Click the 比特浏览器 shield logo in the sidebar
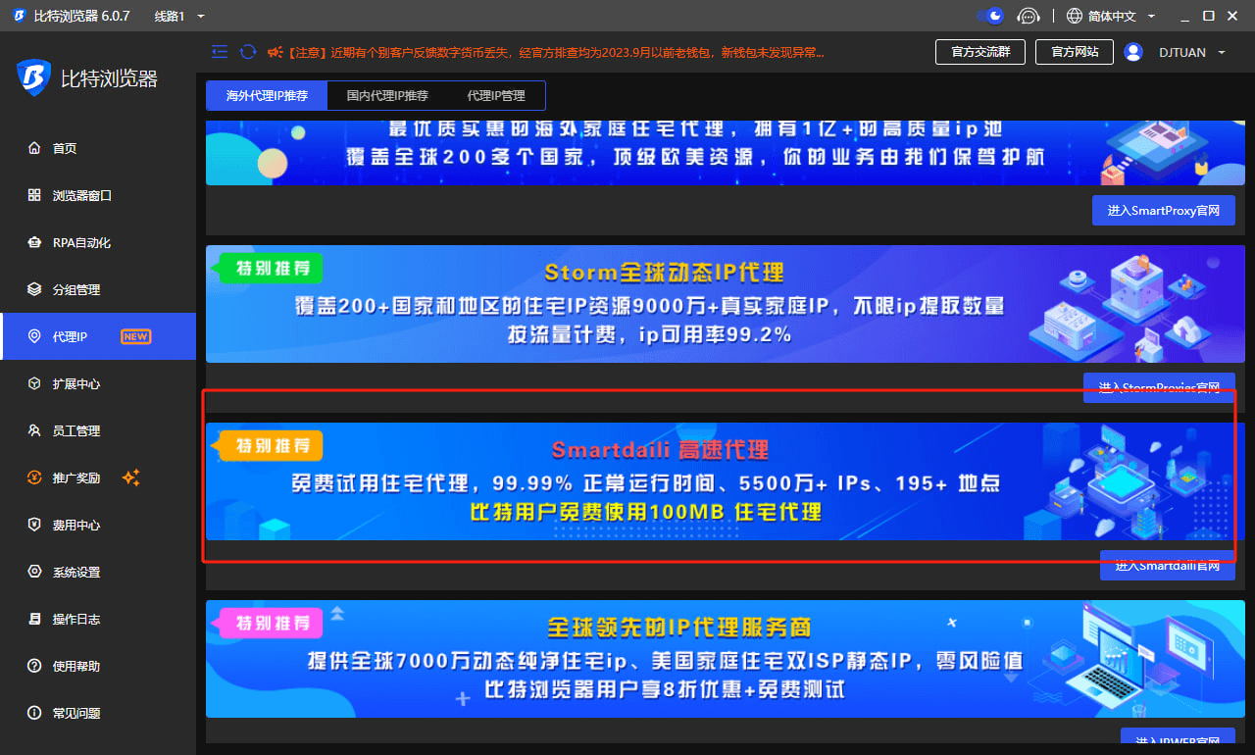 click(x=34, y=78)
